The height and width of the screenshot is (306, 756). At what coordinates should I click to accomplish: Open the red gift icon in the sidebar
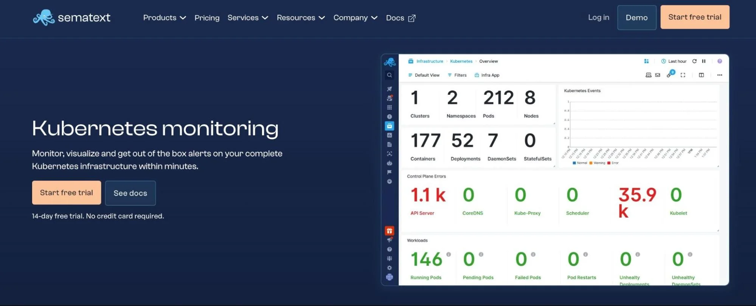click(x=390, y=231)
